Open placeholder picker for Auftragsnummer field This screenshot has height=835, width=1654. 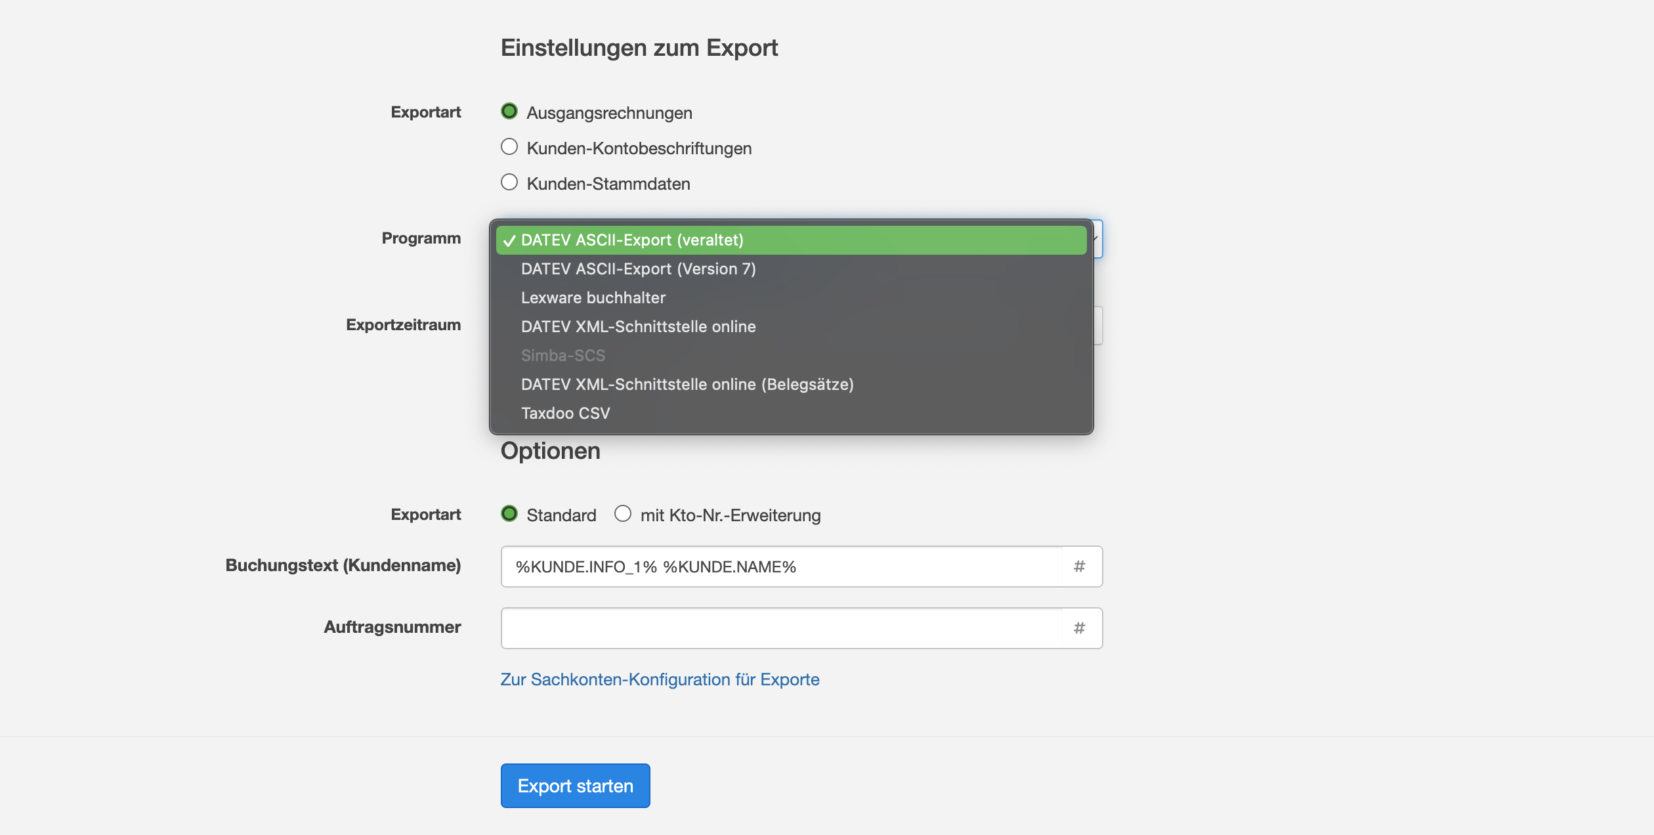coord(1082,628)
